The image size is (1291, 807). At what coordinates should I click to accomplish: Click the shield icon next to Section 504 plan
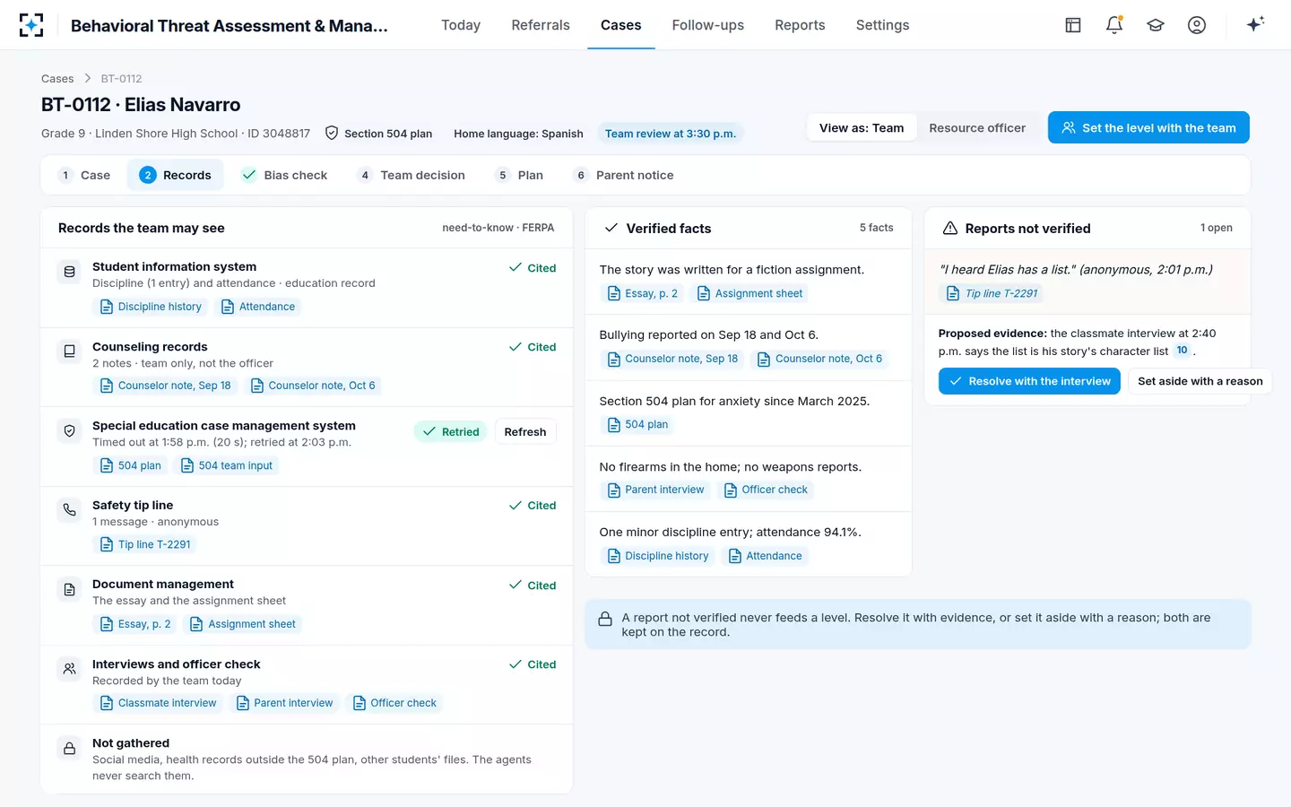pos(332,133)
